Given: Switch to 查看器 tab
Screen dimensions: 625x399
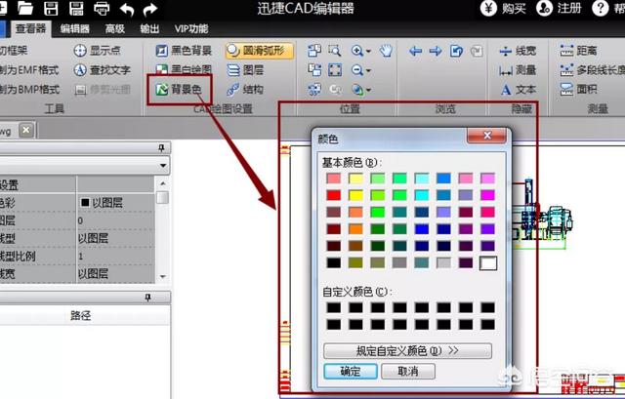Looking at the screenshot, I should pyautogui.click(x=30, y=28).
